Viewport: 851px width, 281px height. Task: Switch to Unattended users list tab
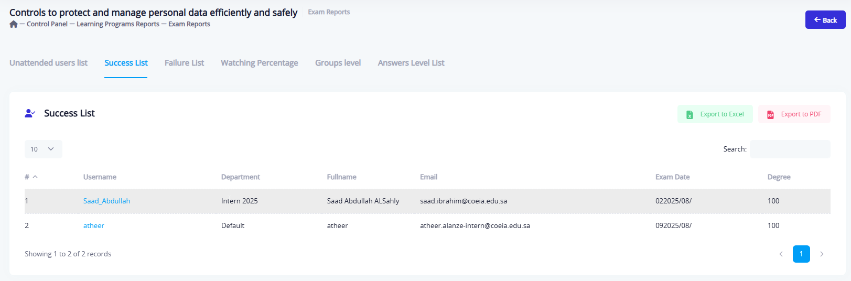(48, 63)
